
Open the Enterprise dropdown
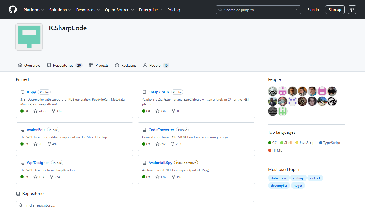(151, 10)
